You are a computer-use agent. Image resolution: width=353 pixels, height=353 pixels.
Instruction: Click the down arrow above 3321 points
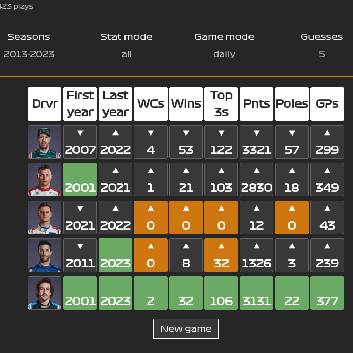(x=257, y=133)
